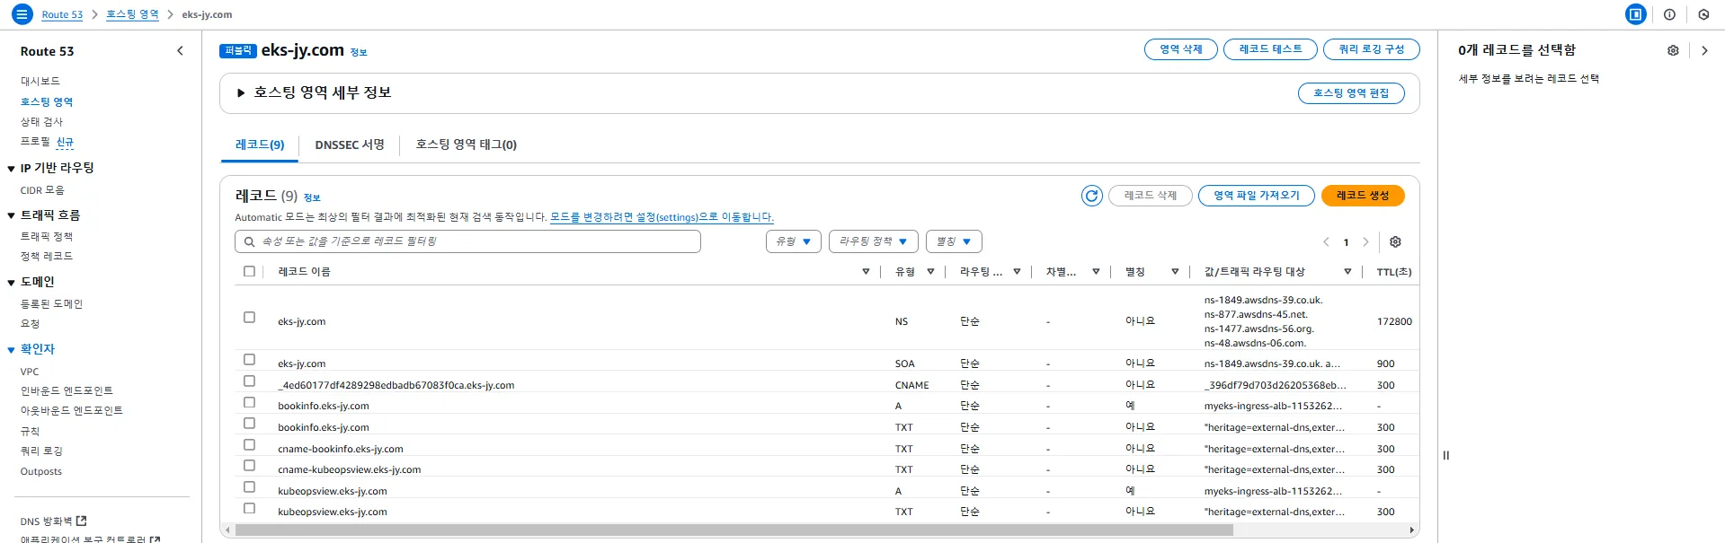Click 레코드 테스트 button
The width and height of the screenshot is (1725, 543).
[x=1270, y=49]
